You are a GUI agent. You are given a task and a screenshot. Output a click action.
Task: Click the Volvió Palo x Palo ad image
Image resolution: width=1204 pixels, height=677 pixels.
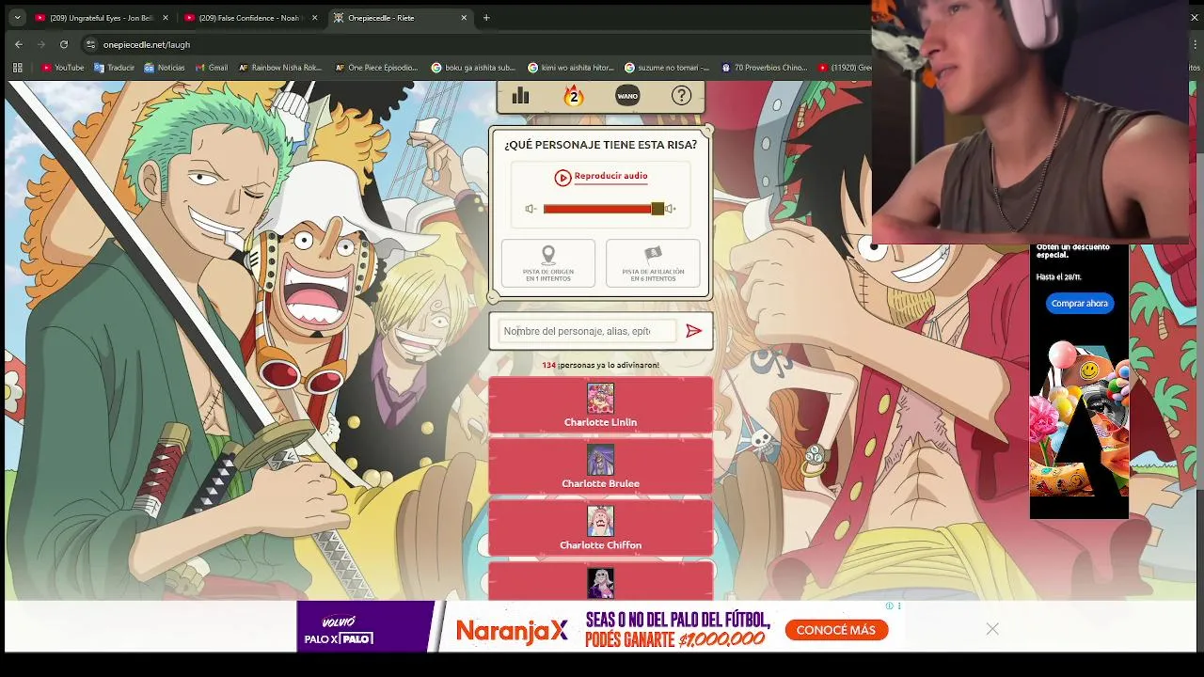pos(365,626)
